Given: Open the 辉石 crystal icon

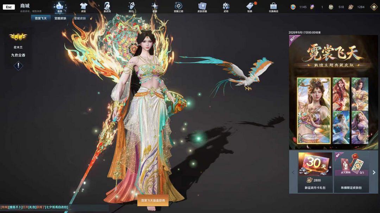Looking at the screenshot, I should tap(131, 7).
